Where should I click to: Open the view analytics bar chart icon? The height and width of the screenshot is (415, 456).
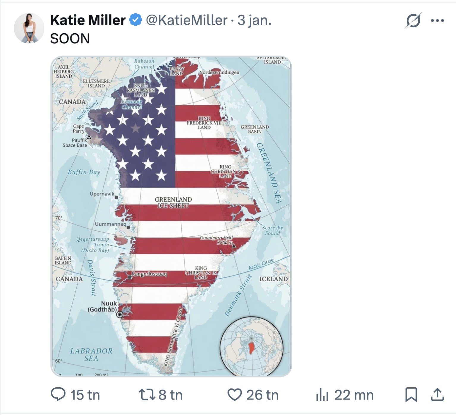pos(322,395)
